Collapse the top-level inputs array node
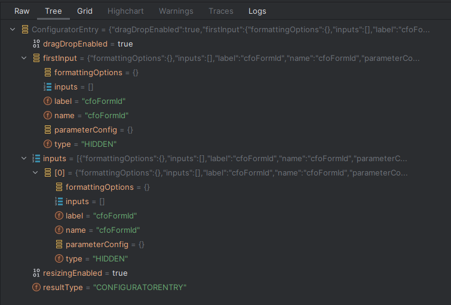This screenshot has width=451, height=305. coord(24,158)
